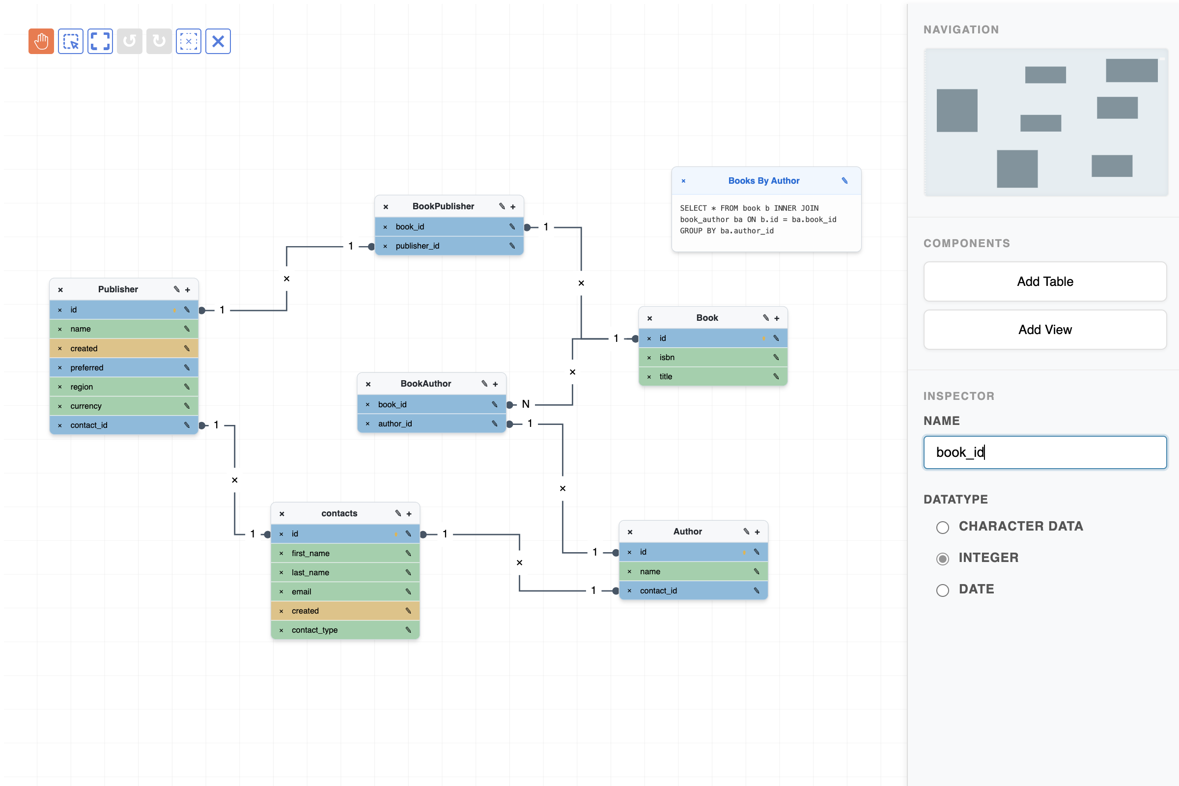Delete the BookAuthor to Book relation X
This screenshot has width=1179, height=786.
pos(572,372)
